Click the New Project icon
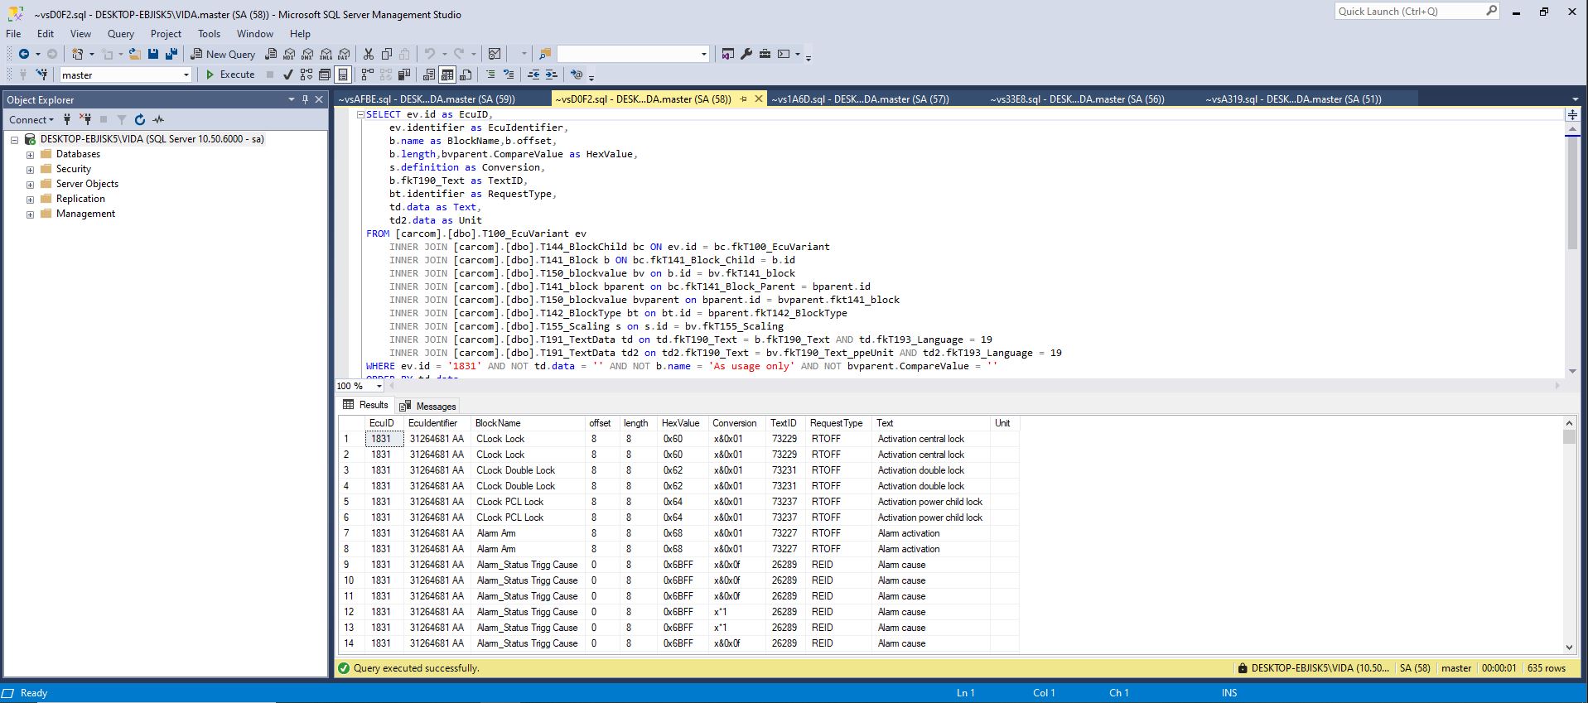The height and width of the screenshot is (703, 1588). click(78, 54)
